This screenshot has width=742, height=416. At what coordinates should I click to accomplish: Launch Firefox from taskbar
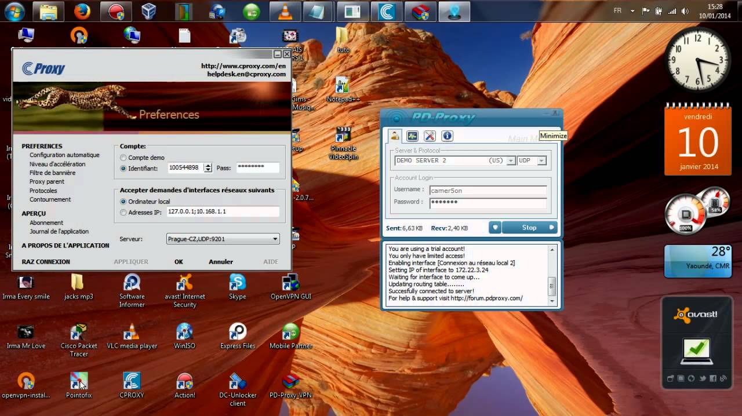(82, 11)
